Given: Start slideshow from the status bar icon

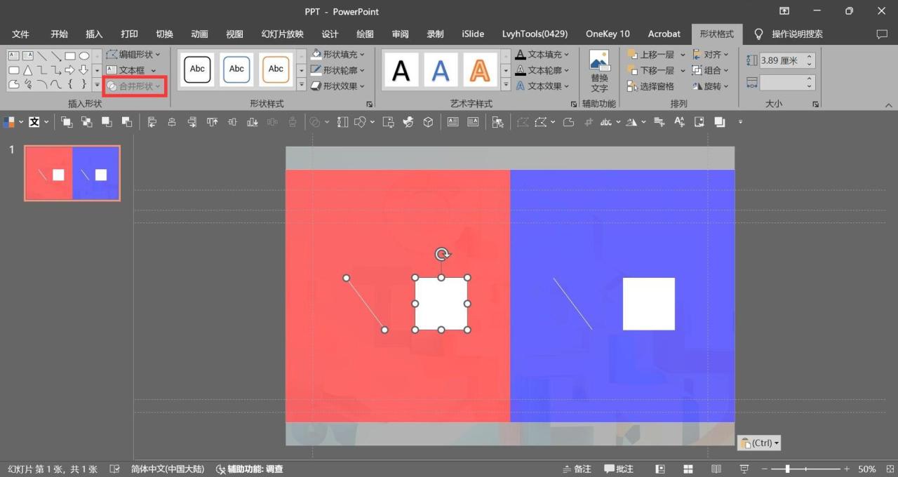Looking at the screenshot, I should (x=744, y=469).
